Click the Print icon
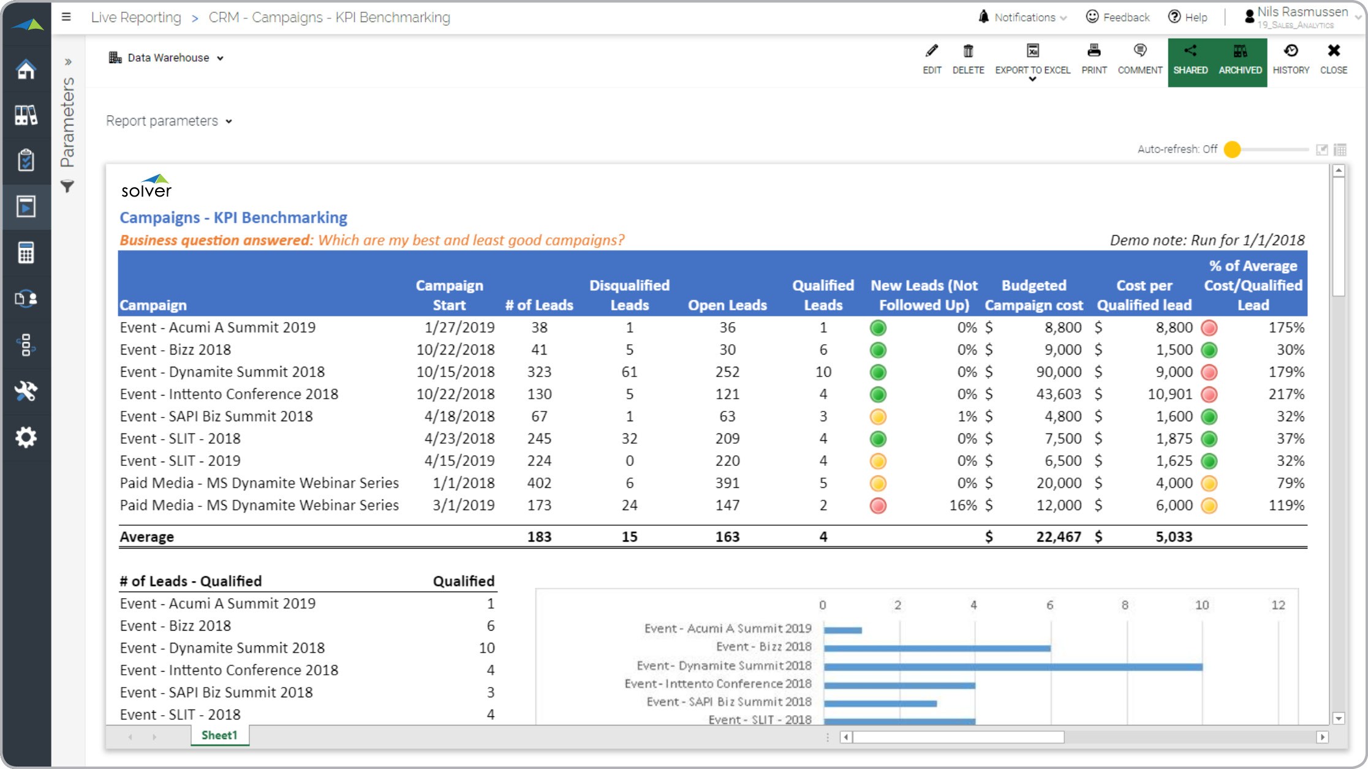Screen dimensions: 1368x769 point(1094,51)
